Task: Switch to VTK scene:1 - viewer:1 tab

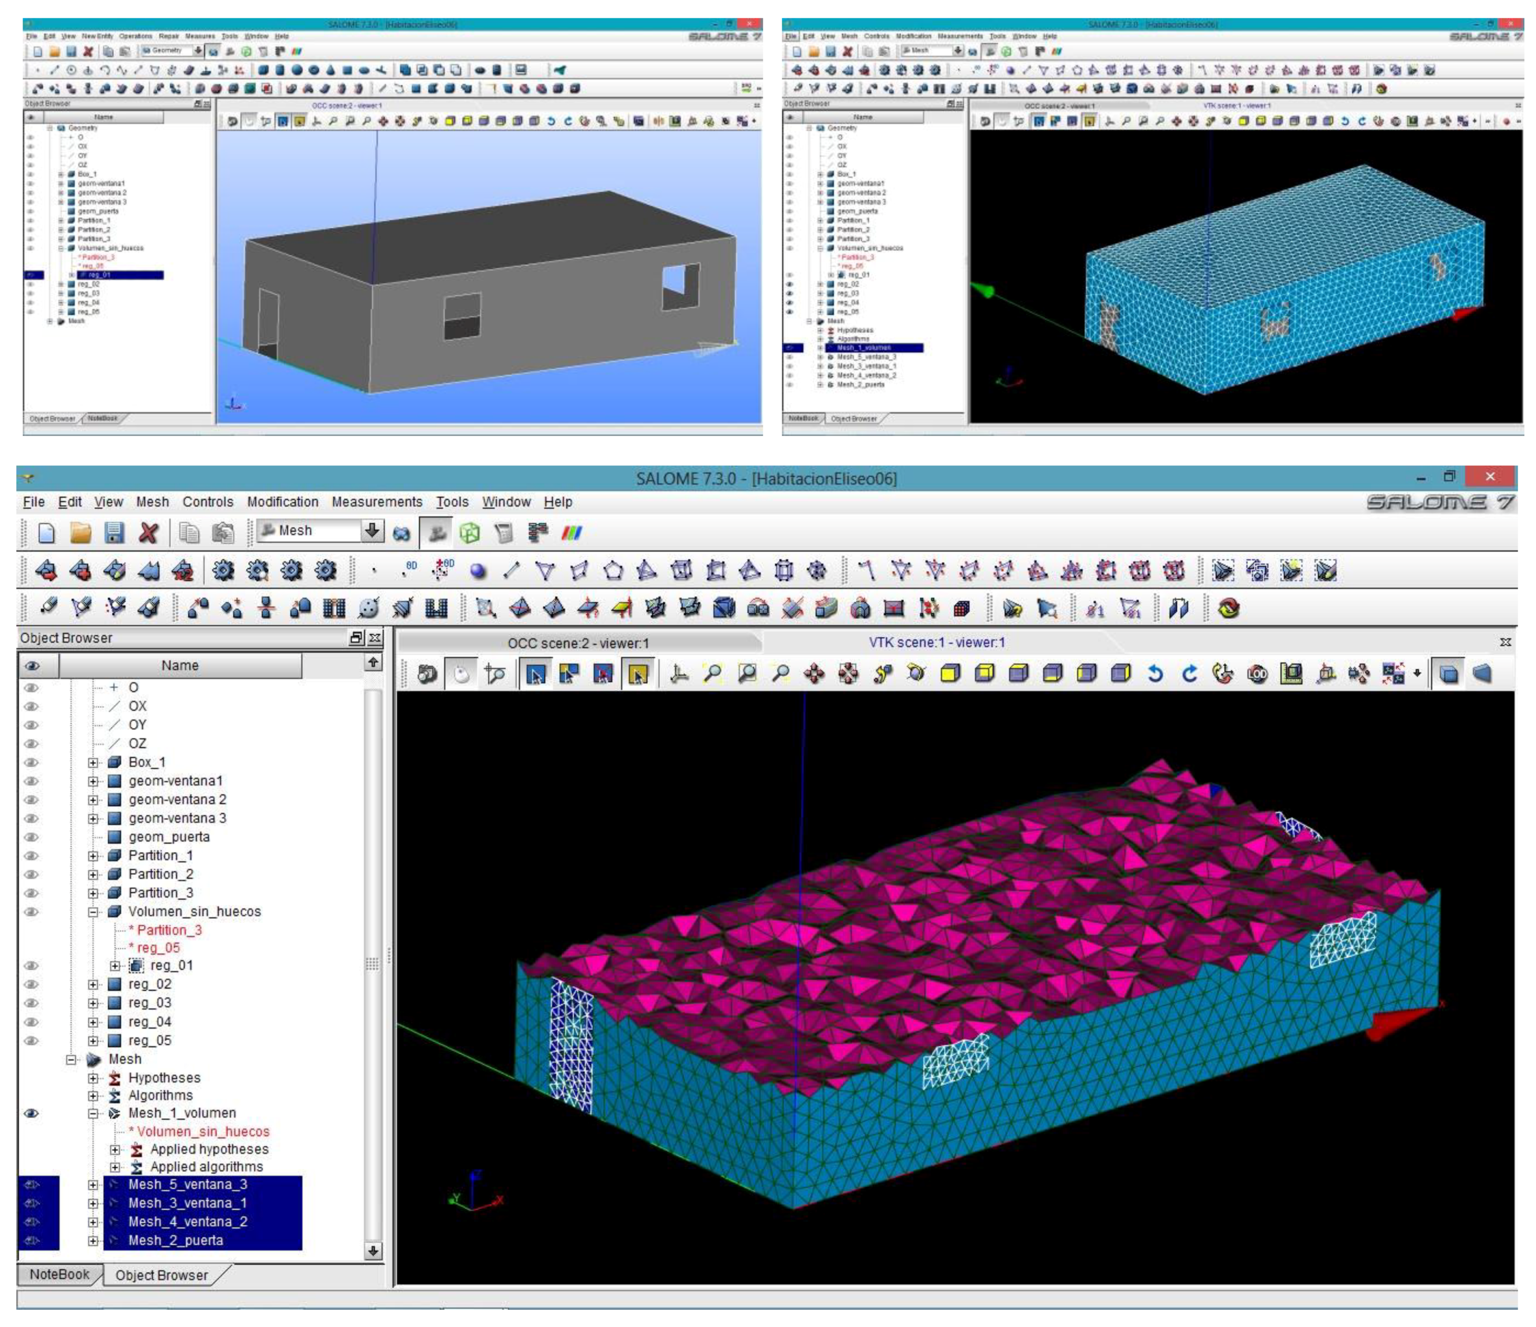Action: pyautogui.click(x=937, y=642)
